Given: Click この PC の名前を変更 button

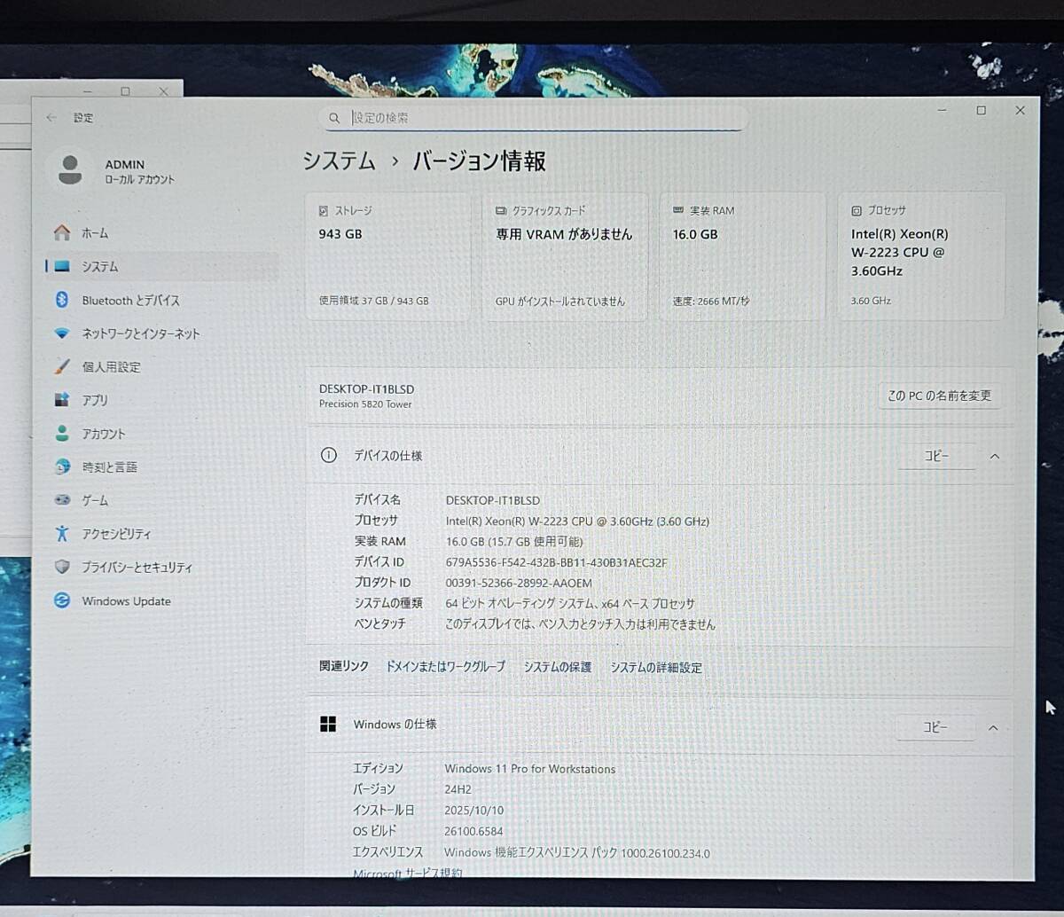Looking at the screenshot, I should pos(940,396).
